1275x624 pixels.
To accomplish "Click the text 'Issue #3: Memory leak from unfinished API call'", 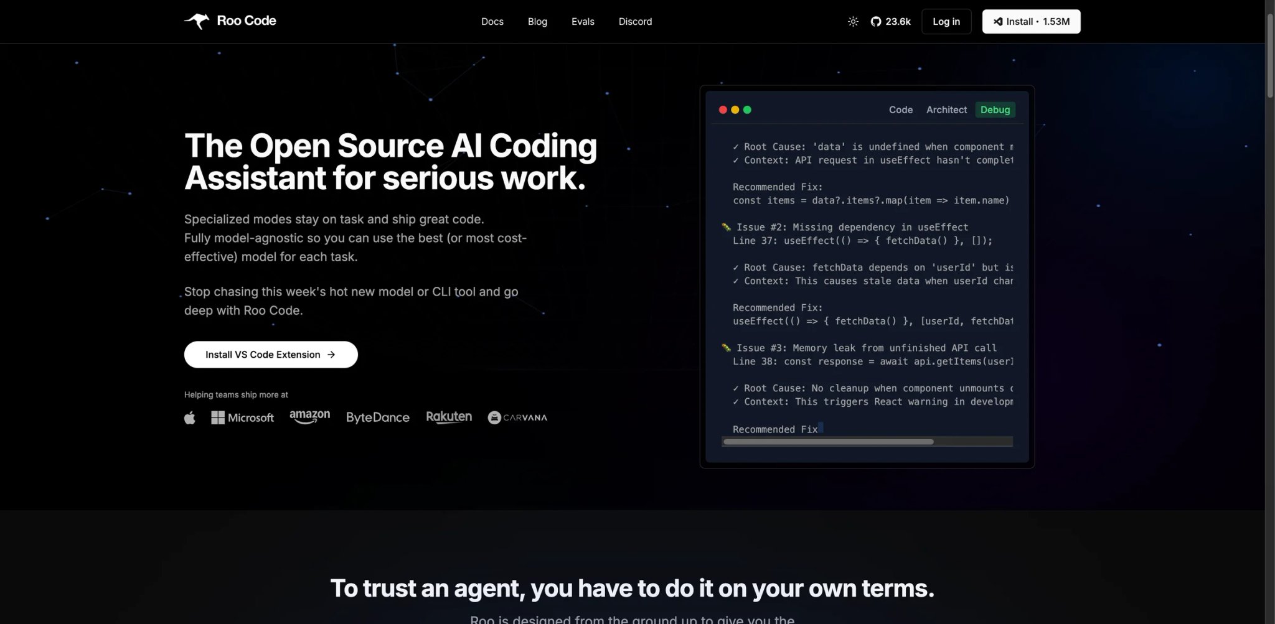I will (x=867, y=348).
